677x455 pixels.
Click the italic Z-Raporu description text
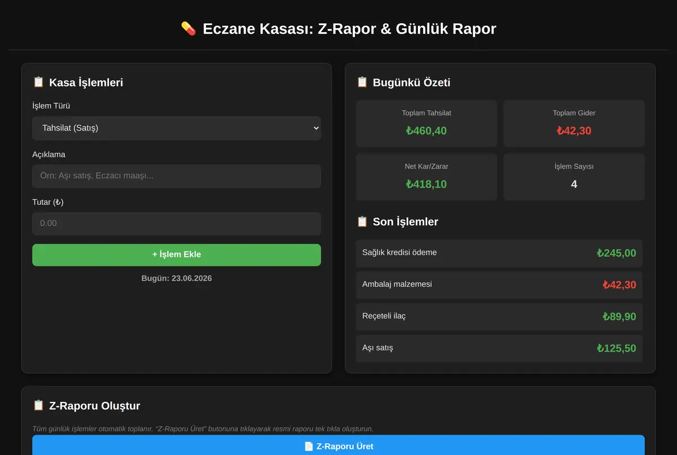pos(203,429)
